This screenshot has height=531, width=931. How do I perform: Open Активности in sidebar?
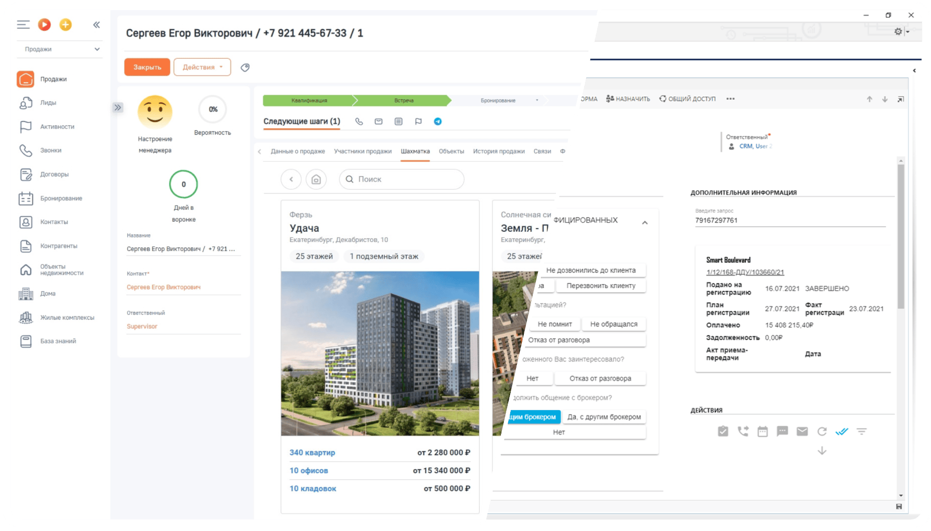point(57,127)
